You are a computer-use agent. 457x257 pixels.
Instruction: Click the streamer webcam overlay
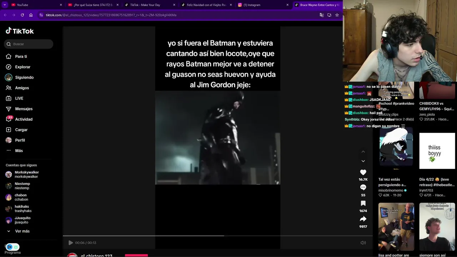point(400,41)
